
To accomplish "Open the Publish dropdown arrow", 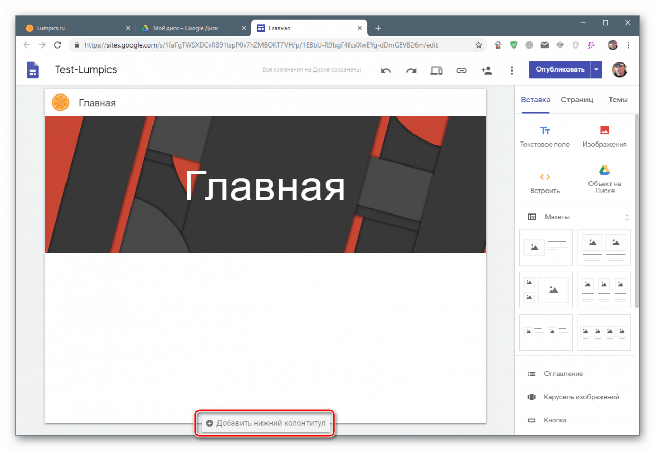I will click(x=596, y=70).
